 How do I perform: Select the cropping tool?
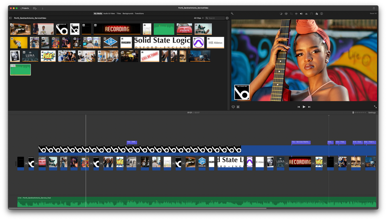(x=291, y=14)
